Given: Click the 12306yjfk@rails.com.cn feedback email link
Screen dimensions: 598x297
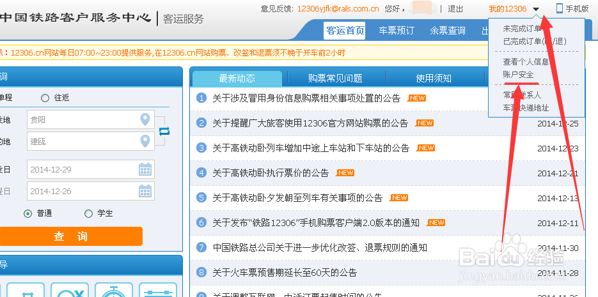Looking at the screenshot, I should coord(338,9).
